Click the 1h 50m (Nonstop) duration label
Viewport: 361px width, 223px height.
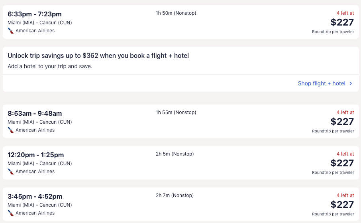click(176, 13)
